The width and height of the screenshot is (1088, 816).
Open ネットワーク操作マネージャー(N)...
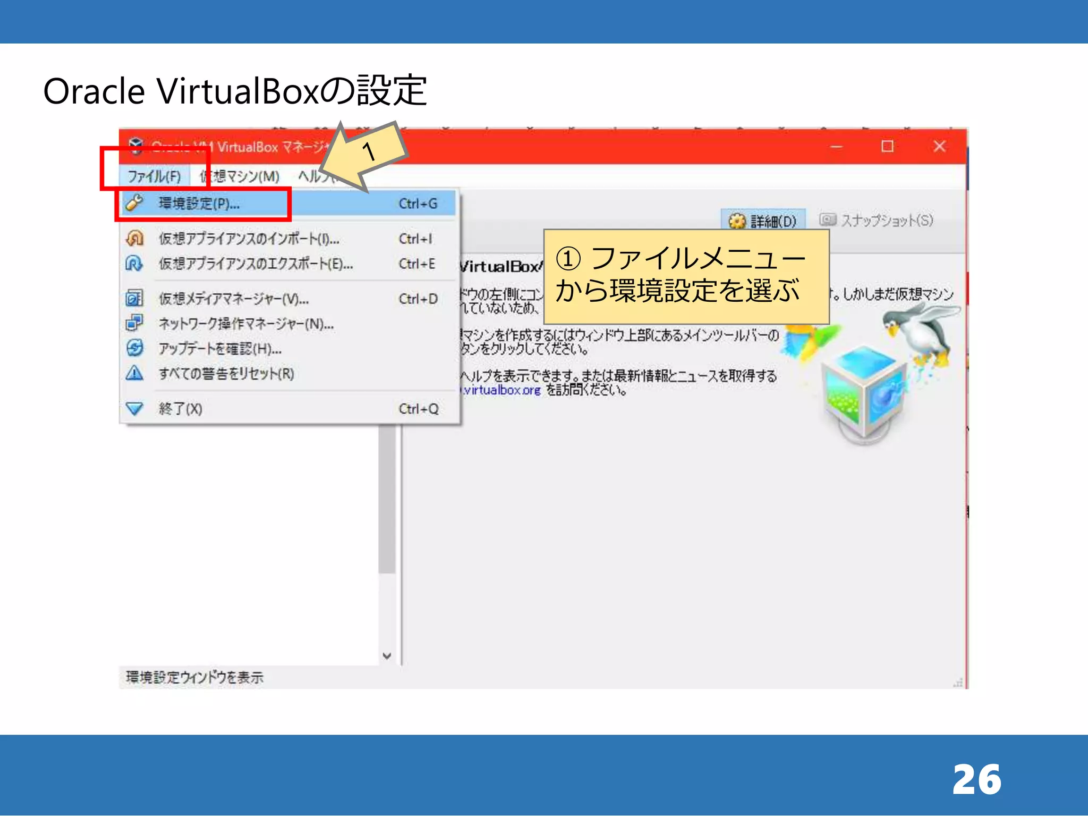click(288, 324)
